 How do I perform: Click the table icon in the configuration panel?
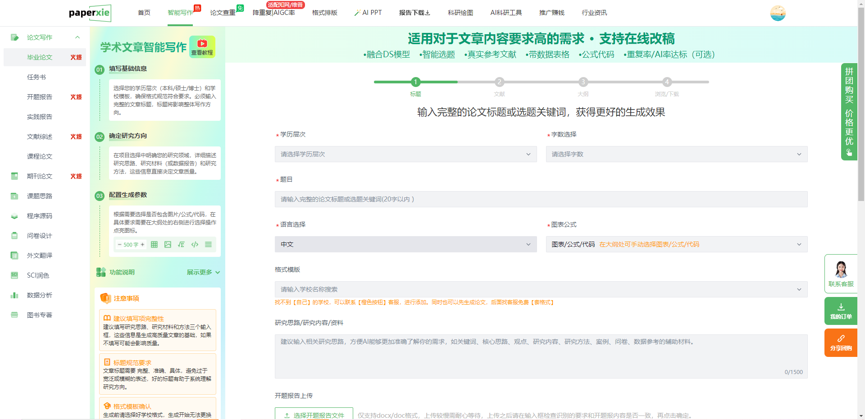tap(154, 245)
